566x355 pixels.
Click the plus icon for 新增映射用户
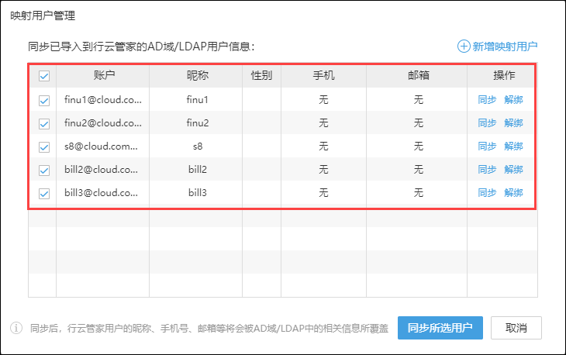[464, 47]
